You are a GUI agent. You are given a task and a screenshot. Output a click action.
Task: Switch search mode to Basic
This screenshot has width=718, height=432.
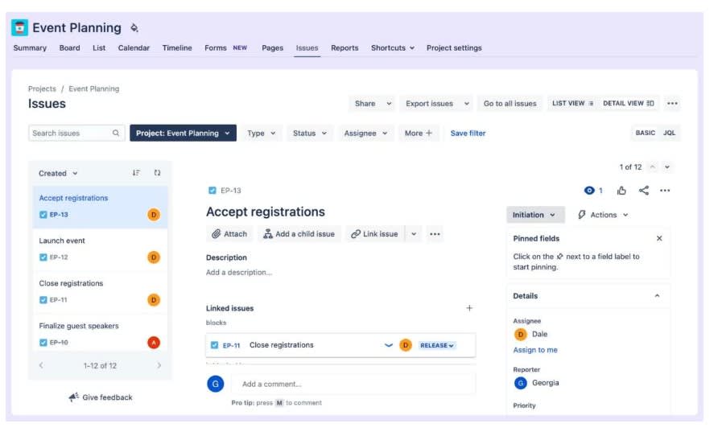[645, 134]
